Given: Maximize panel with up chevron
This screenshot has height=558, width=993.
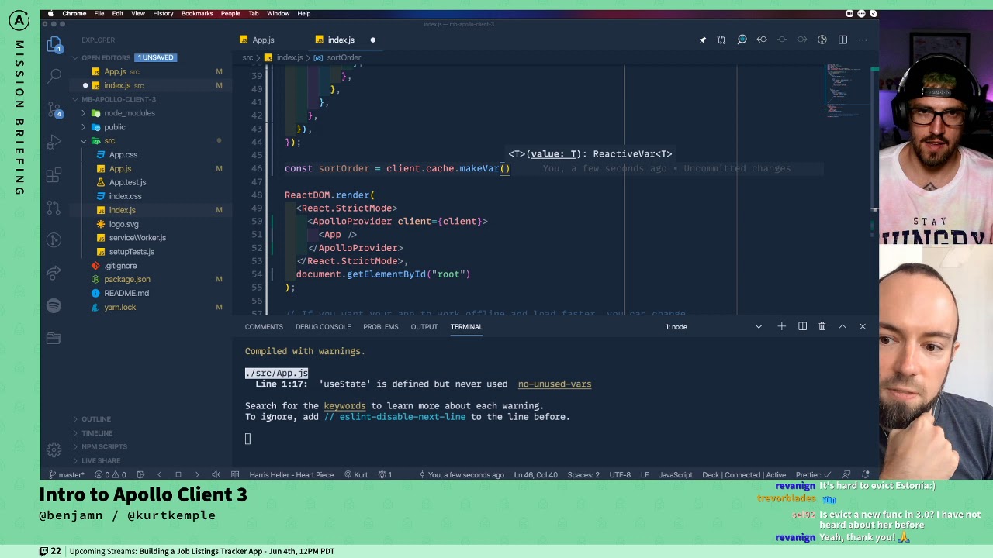Looking at the screenshot, I should click(842, 327).
